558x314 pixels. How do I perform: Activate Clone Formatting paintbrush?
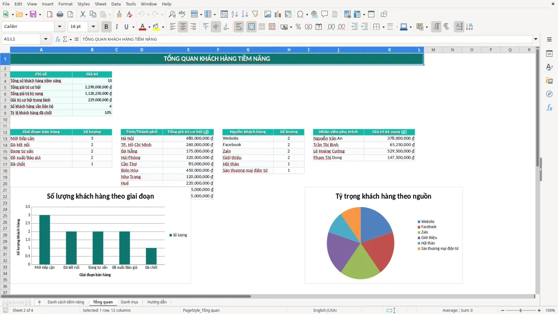tap(120, 14)
